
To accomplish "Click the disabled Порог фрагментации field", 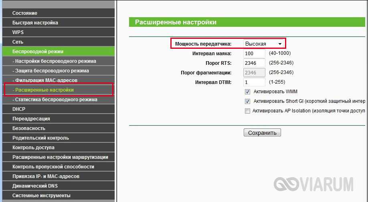I will click(x=254, y=72).
